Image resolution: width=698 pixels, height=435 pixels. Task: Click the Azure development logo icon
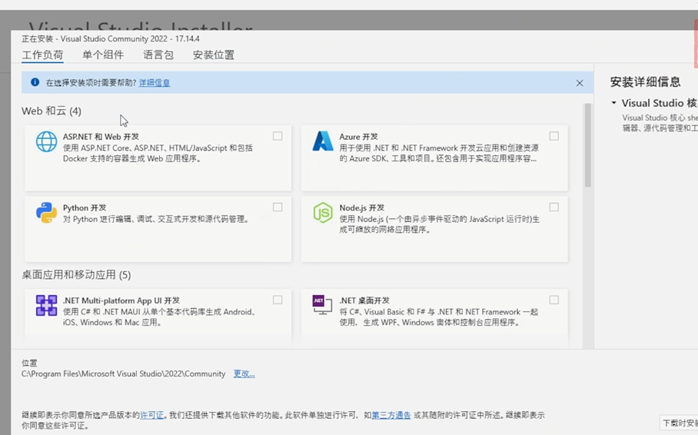click(323, 141)
